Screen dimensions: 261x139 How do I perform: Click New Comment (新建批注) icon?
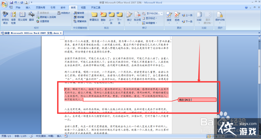pyautogui.click(x=94, y=17)
